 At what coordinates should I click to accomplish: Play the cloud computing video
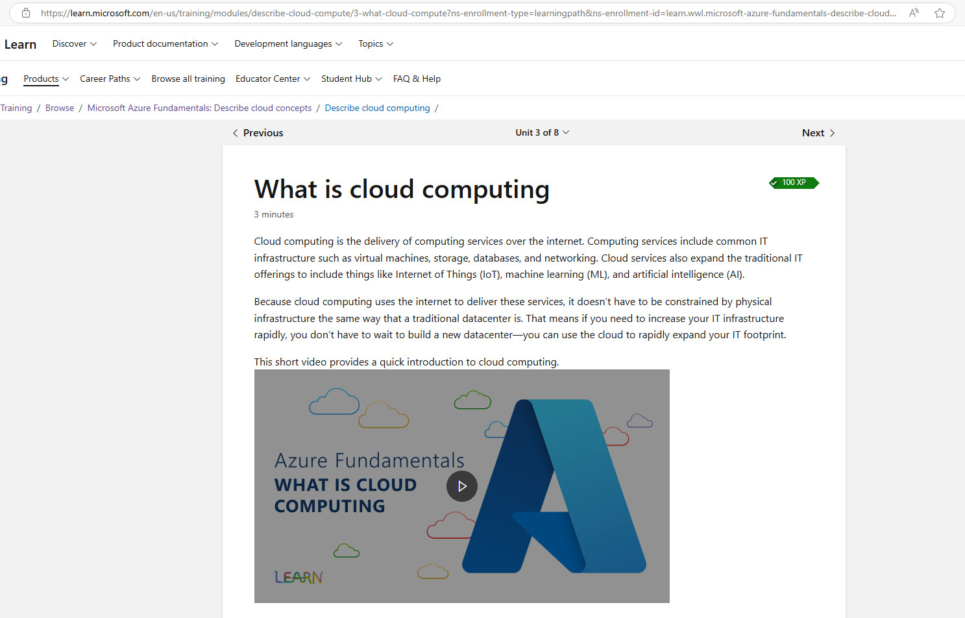[462, 486]
